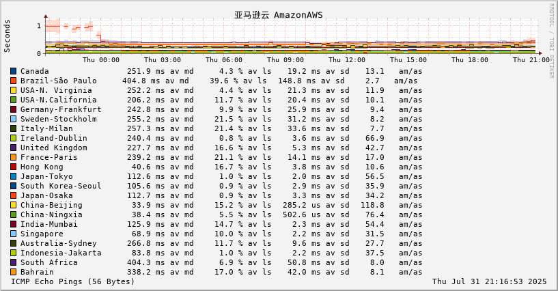The height and width of the screenshot is (291, 558).
Task: Click the Germany-Frankfurt color swatch
Action: (x=13, y=109)
